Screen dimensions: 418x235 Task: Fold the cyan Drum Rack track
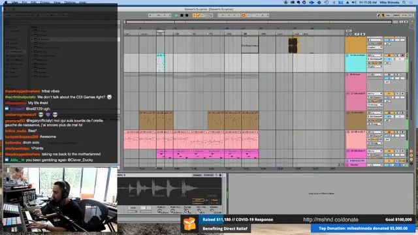(x=347, y=55)
